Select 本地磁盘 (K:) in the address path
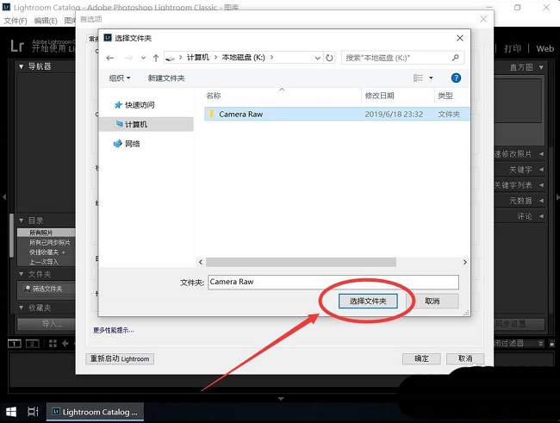560x423 pixels. click(x=244, y=58)
